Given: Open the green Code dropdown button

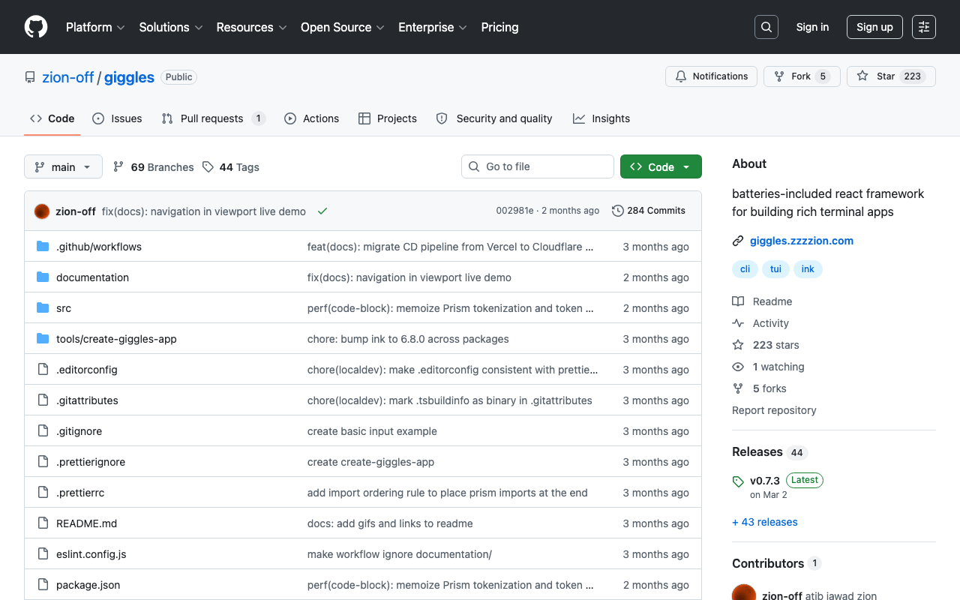Looking at the screenshot, I should coord(661,166).
